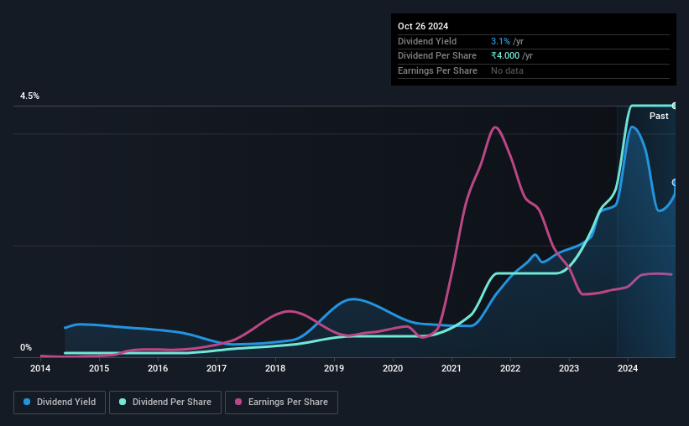Click the Dividend Per Share tooltip row label
The width and height of the screenshot is (689, 426).
437,56
